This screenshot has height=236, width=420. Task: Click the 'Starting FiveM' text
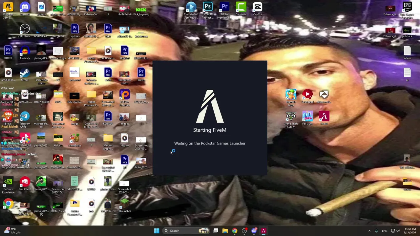[210, 130]
